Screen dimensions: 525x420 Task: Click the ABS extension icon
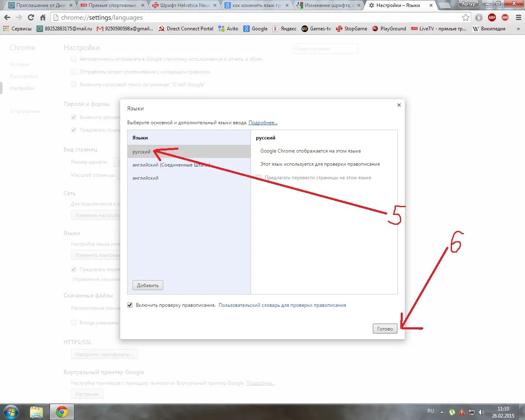point(505,18)
